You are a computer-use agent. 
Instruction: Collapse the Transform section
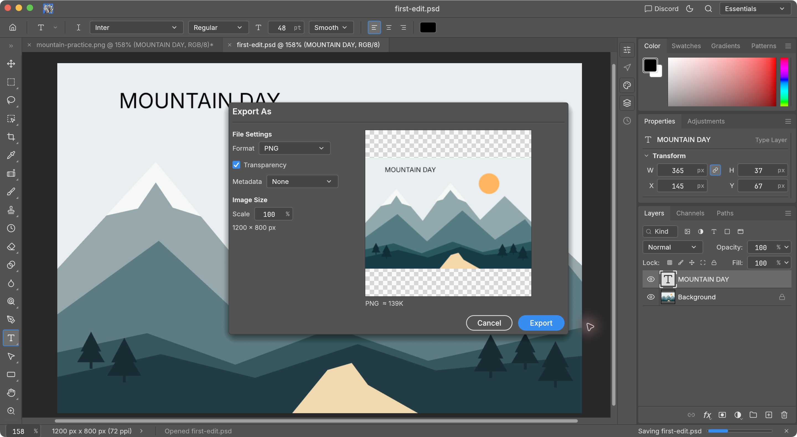(646, 156)
